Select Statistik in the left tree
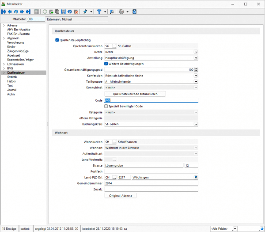The height and width of the screenshot is (232, 265). click(13, 77)
